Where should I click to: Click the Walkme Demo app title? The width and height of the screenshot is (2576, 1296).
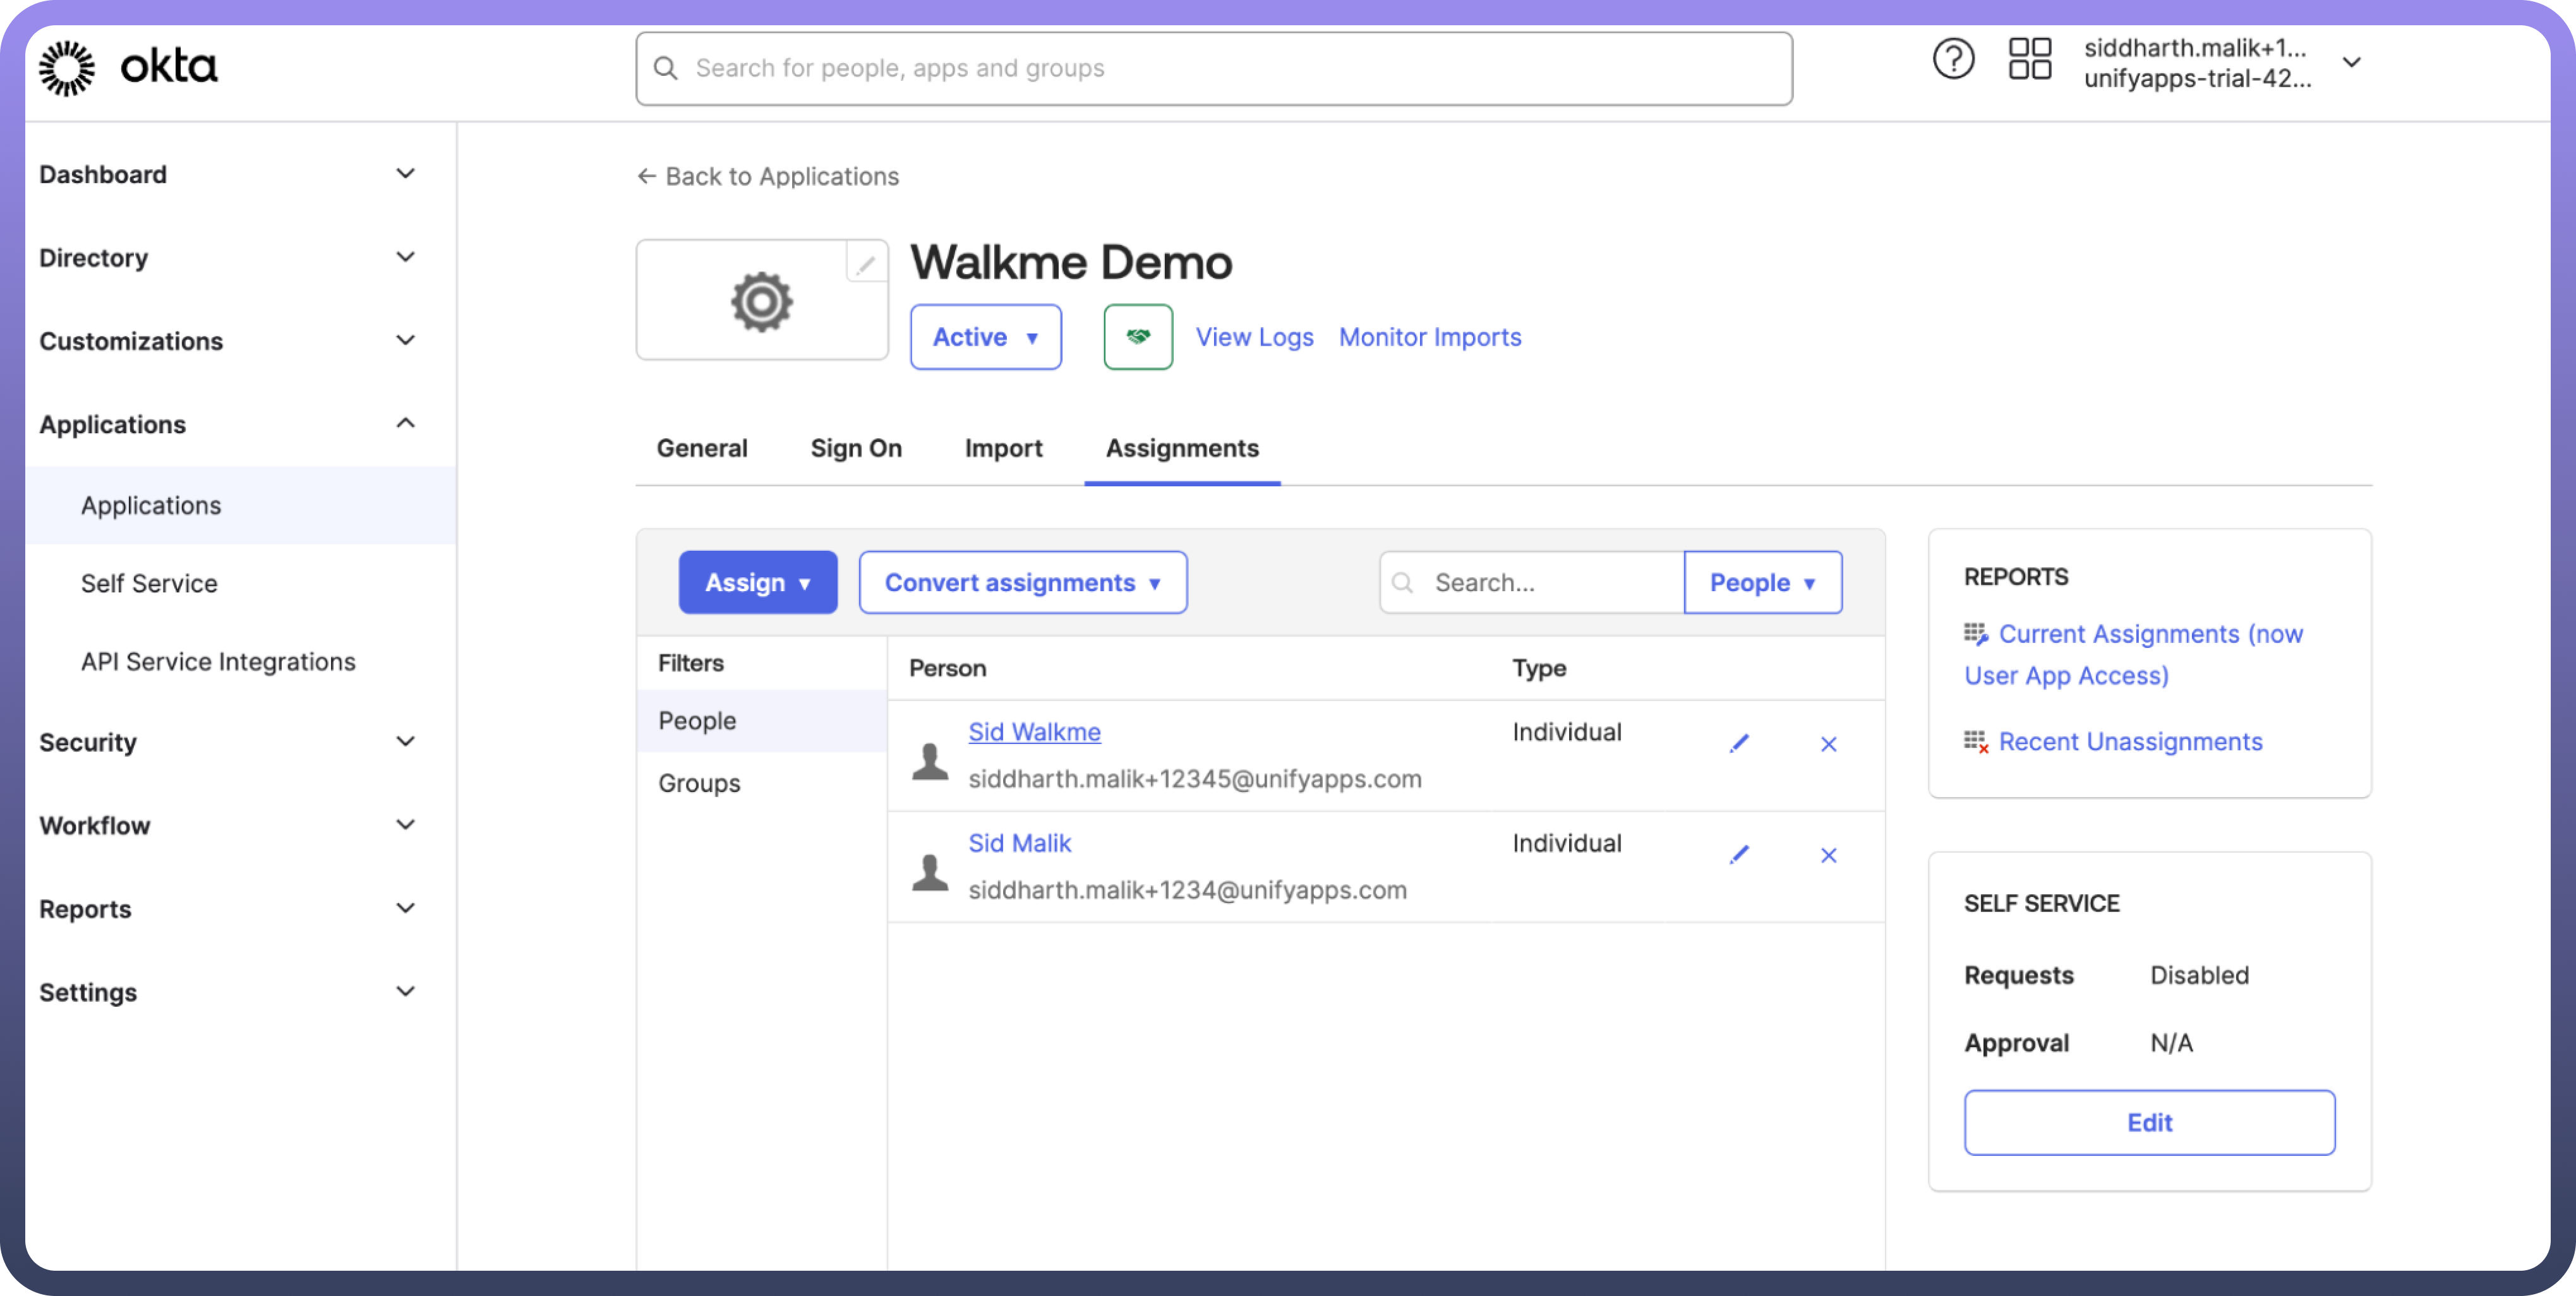pyautogui.click(x=1071, y=262)
